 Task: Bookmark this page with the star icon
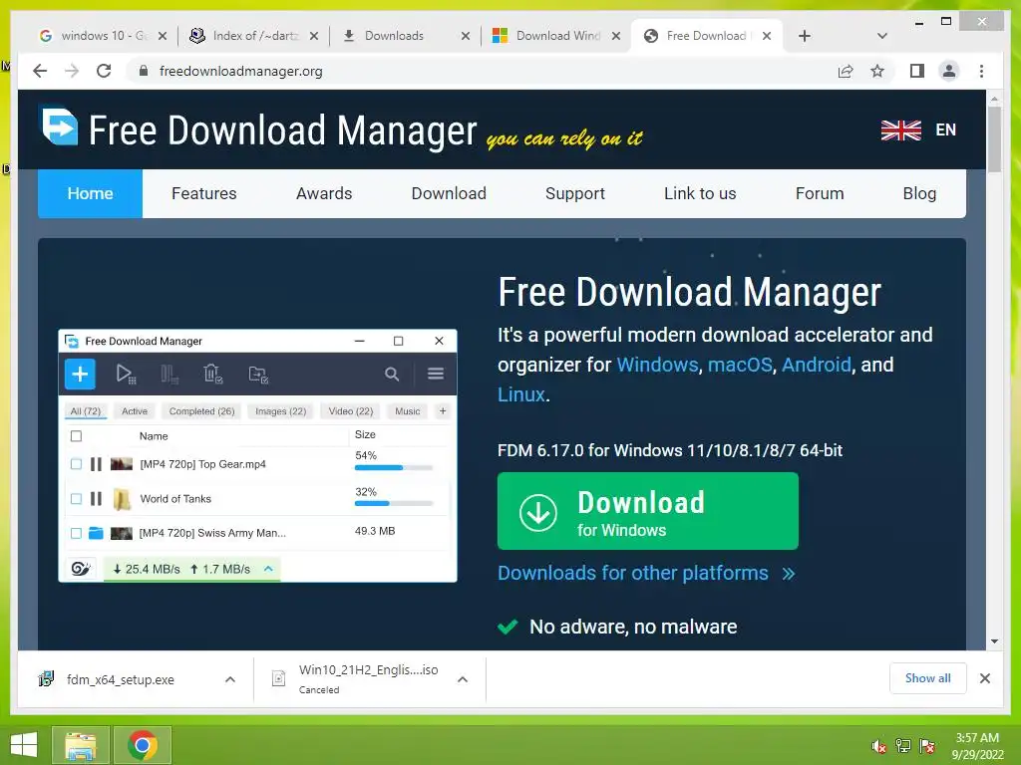click(877, 71)
